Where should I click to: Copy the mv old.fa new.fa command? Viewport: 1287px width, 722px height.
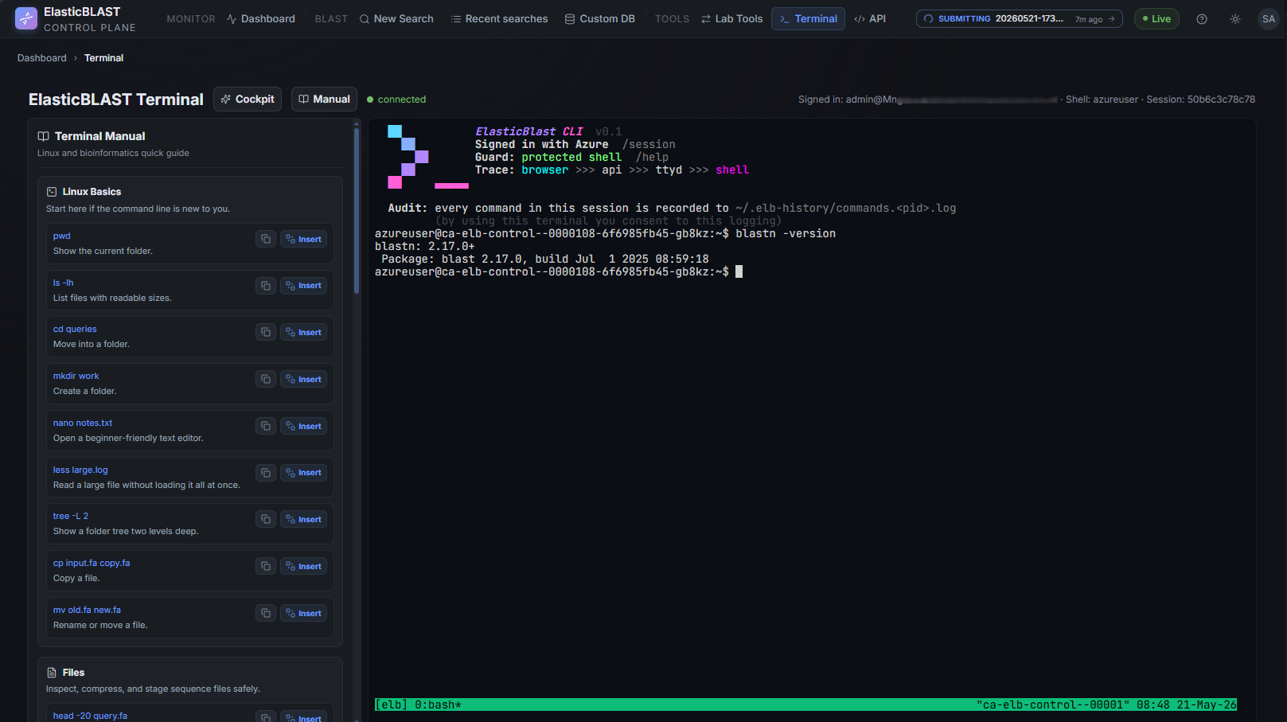[266, 613]
